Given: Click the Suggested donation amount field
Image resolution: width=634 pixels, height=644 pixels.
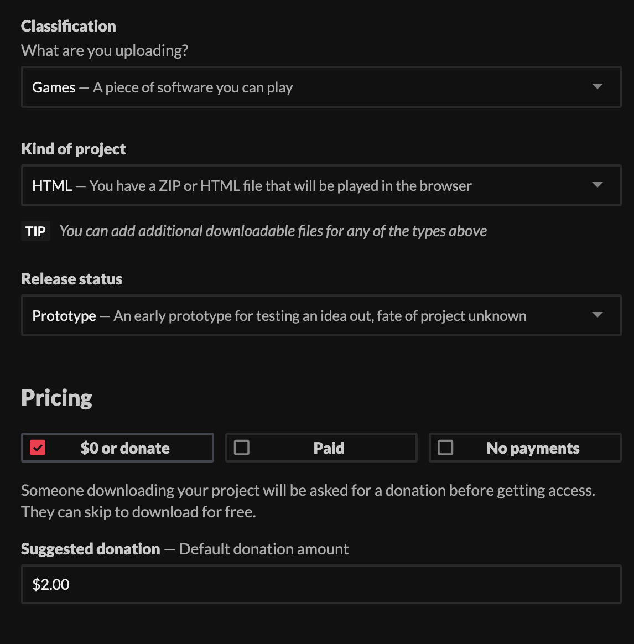Looking at the screenshot, I should [x=321, y=584].
